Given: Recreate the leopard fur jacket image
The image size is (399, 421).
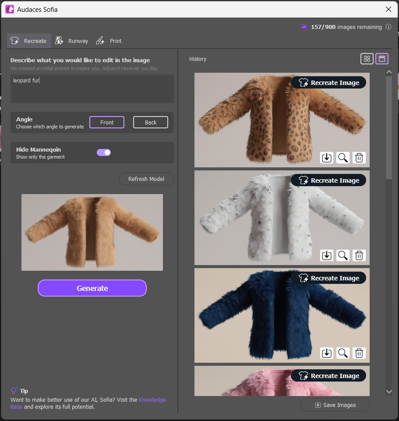Looking at the screenshot, I should (x=328, y=82).
